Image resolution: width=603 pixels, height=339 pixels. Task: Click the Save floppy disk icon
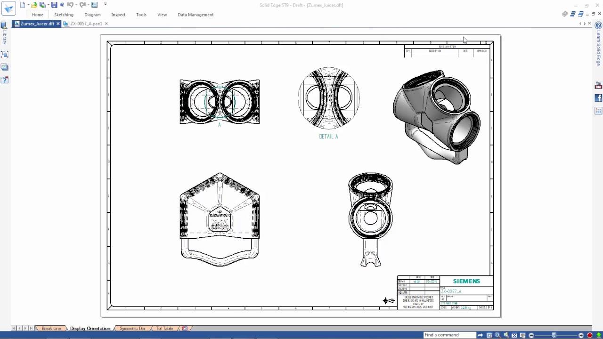54,5
